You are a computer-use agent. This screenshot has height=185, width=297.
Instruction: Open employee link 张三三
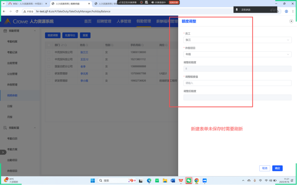tap(84, 52)
